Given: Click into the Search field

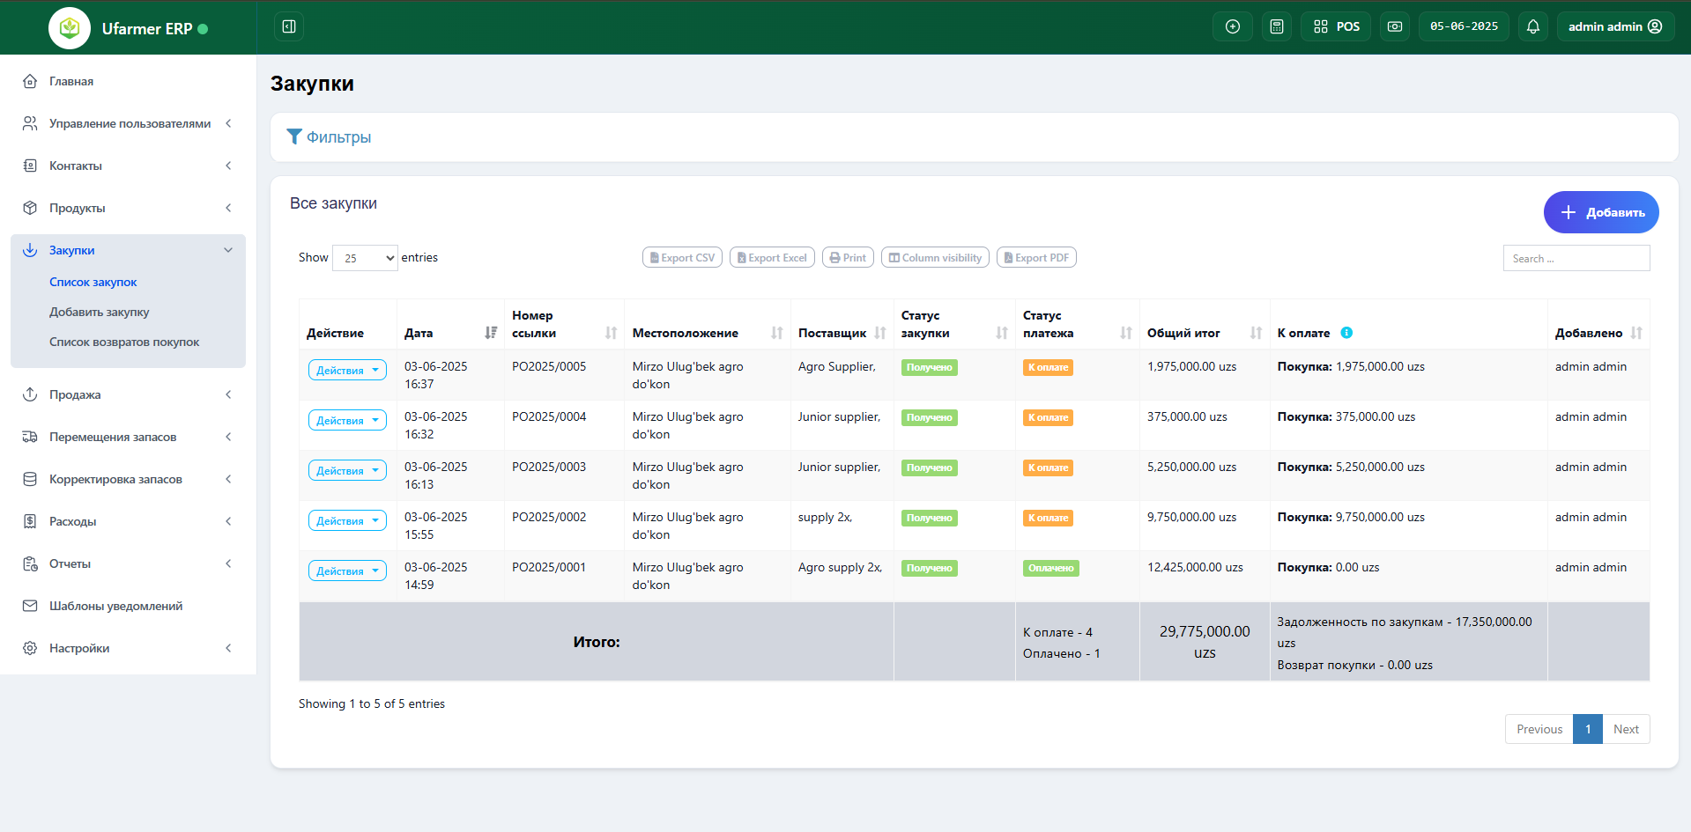Looking at the screenshot, I should [x=1576, y=258].
